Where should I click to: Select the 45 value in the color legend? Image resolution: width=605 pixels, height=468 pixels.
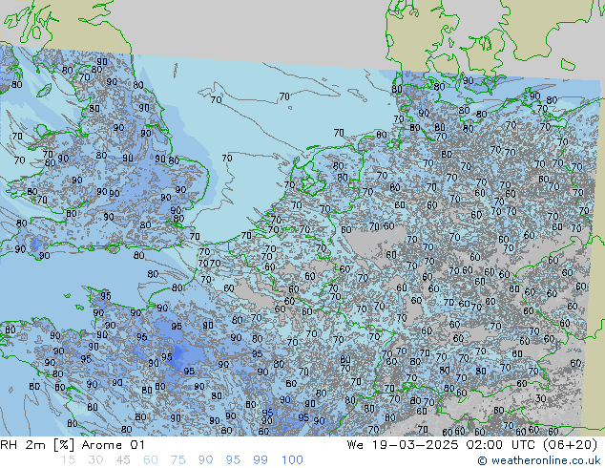click(123, 460)
